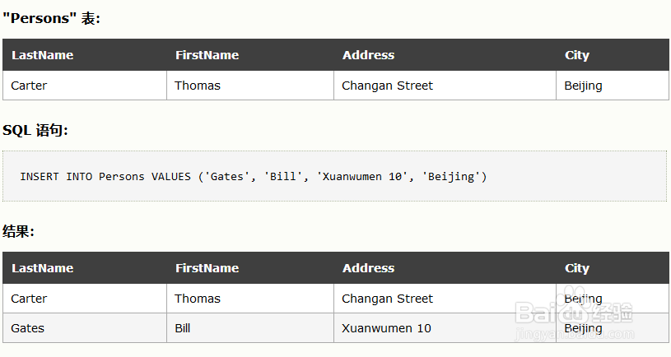Click the INSERT INTO Persons code line
Image resolution: width=671 pixels, height=357 pixels.
(x=254, y=176)
